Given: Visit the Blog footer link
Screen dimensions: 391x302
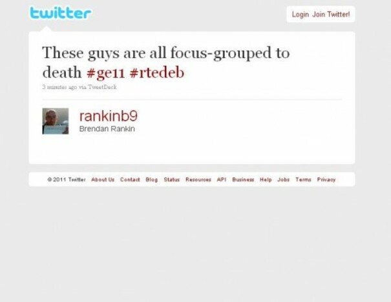Looking at the screenshot, I should click(x=152, y=179).
